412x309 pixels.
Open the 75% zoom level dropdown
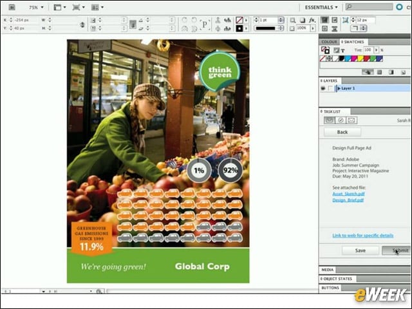click(x=36, y=8)
